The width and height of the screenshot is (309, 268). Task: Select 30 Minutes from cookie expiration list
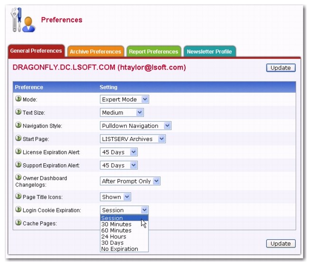click(x=116, y=224)
